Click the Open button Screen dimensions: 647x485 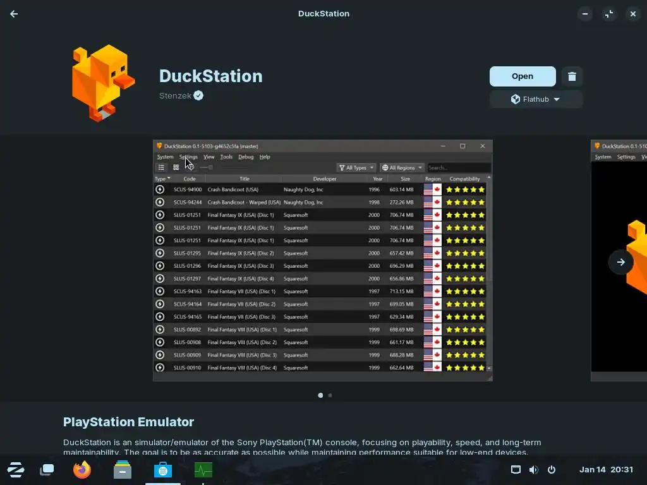523,76
